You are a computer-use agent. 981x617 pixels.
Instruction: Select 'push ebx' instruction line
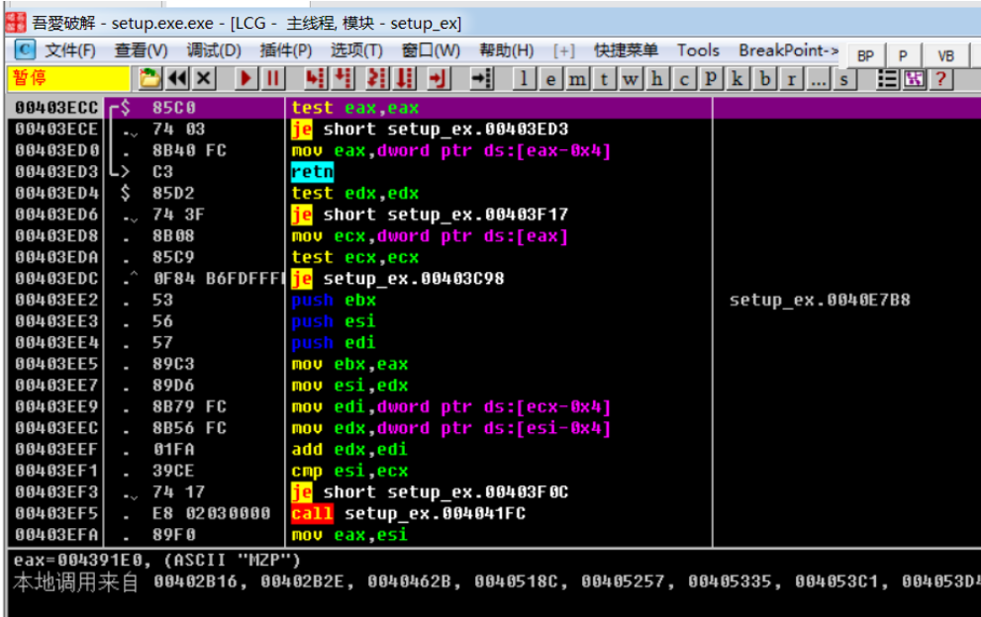[334, 300]
